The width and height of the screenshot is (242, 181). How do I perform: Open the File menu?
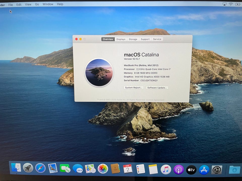[x=11, y=5]
